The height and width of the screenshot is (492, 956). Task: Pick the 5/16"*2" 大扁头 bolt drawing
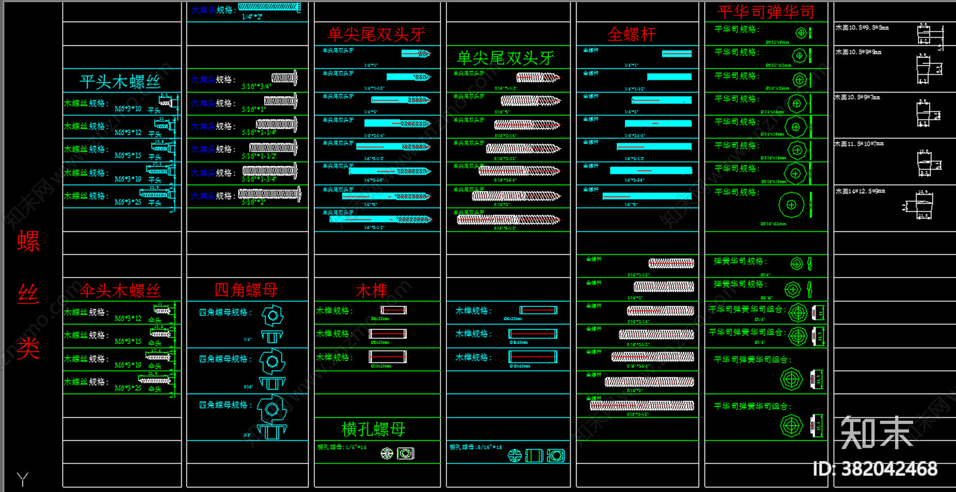[269, 193]
